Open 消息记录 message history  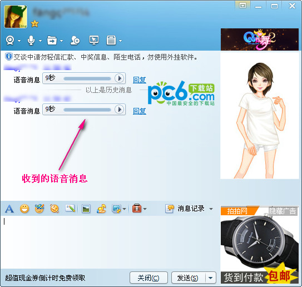(185, 209)
